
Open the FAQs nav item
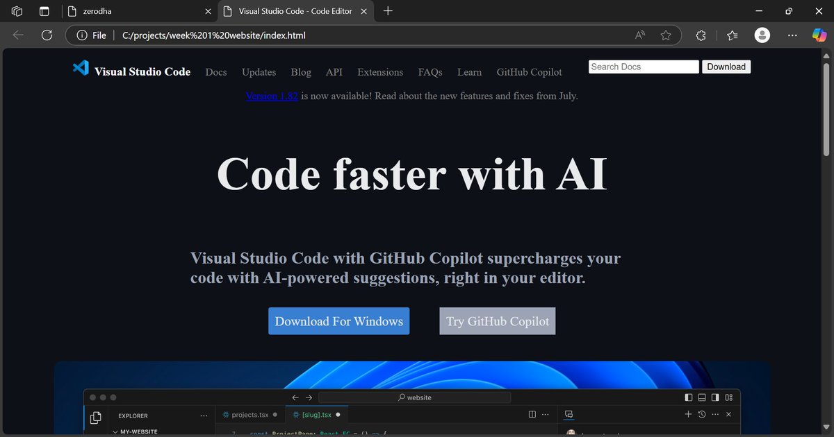pos(430,72)
